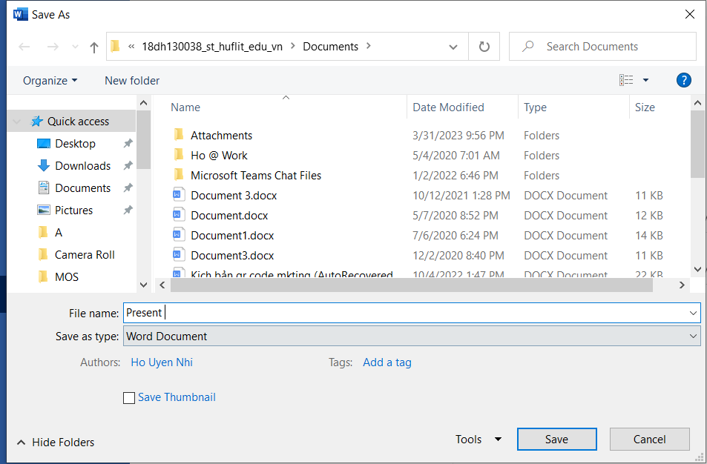The width and height of the screenshot is (707, 464).
Task: Click the pin icon beside Pictures
Action: [x=128, y=210]
